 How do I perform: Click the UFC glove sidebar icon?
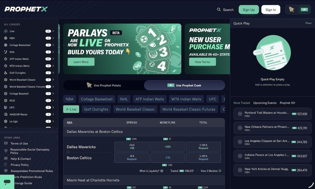click(6, 107)
